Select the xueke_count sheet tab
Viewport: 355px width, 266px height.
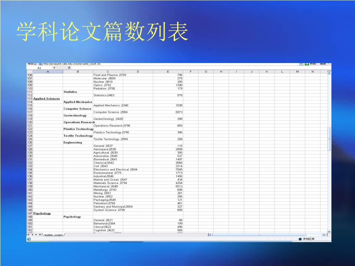coord(53,235)
